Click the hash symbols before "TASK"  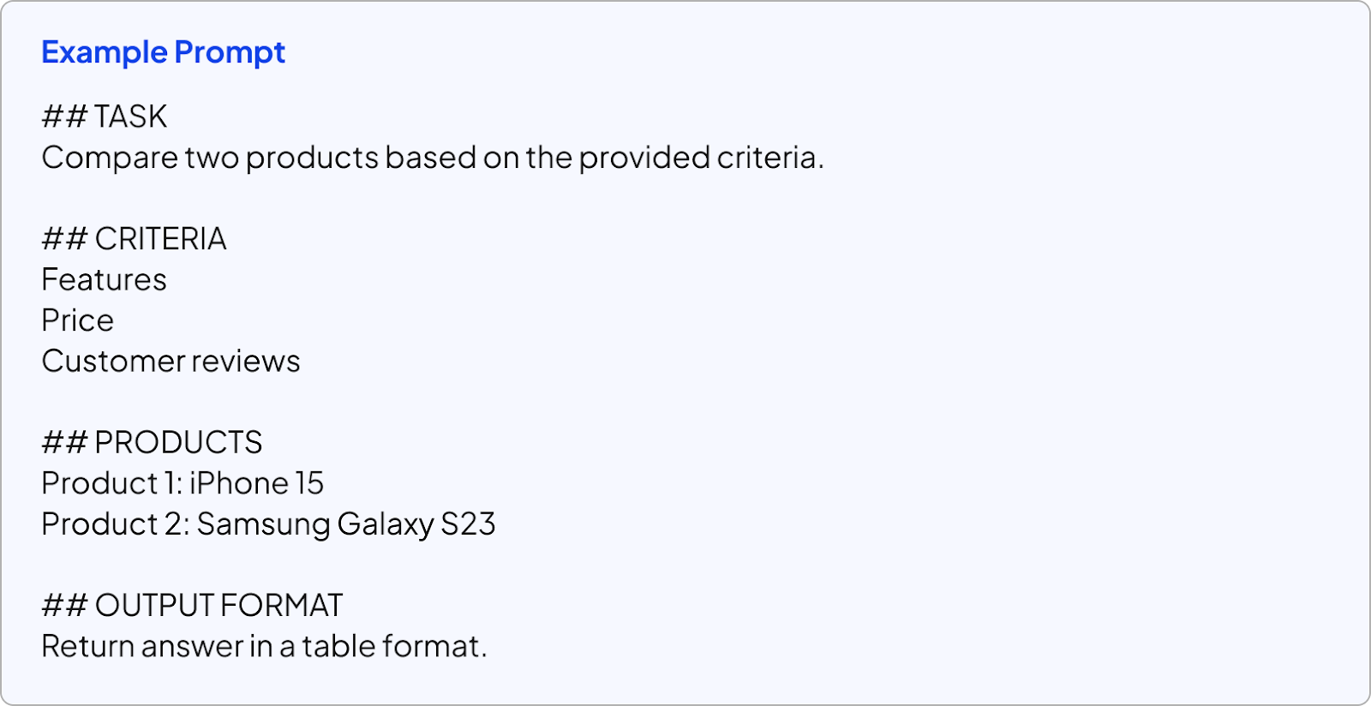pos(64,117)
